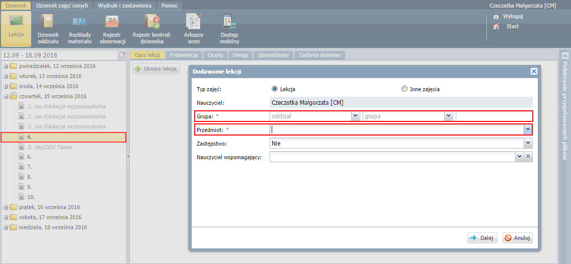Screen dimensions: 571x264
Task: Open the grupa dropdown
Action: click(x=448, y=116)
